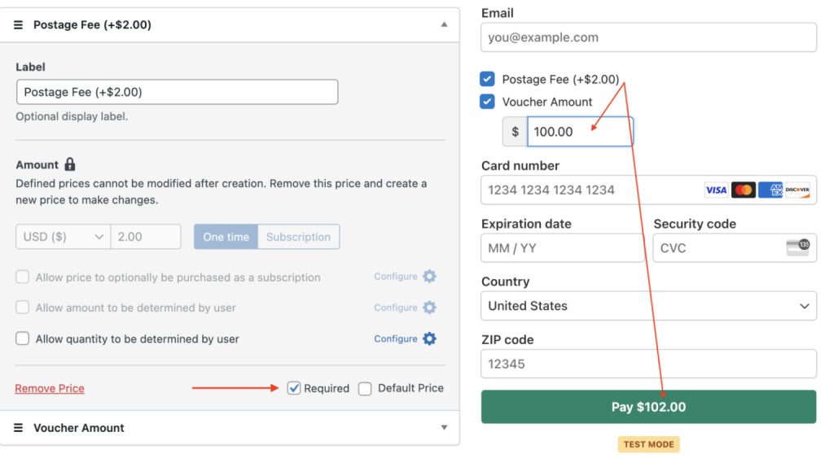The width and height of the screenshot is (834, 458).
Task: Click the Visa card icon
Action: (x=716, y=190)
